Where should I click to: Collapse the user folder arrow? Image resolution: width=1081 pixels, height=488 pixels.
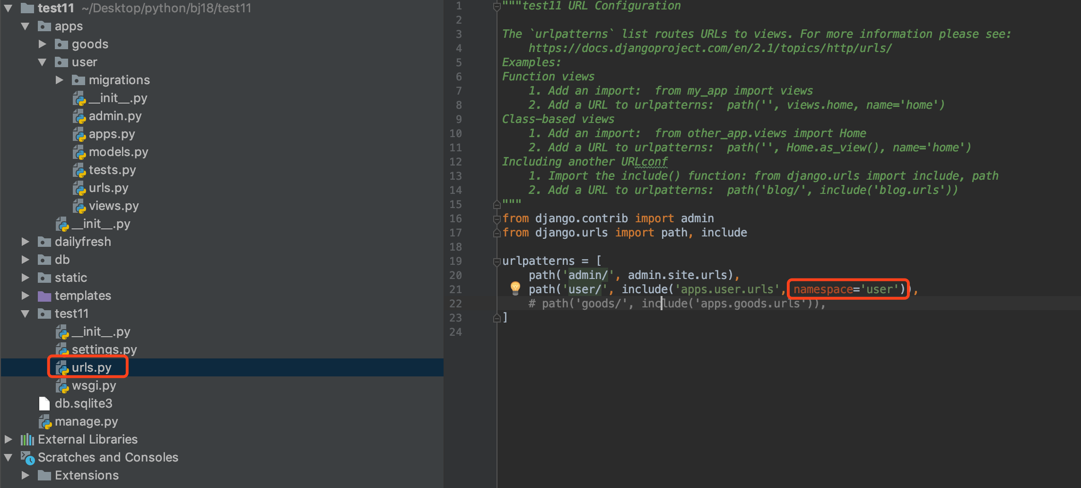tap(42, 62)
